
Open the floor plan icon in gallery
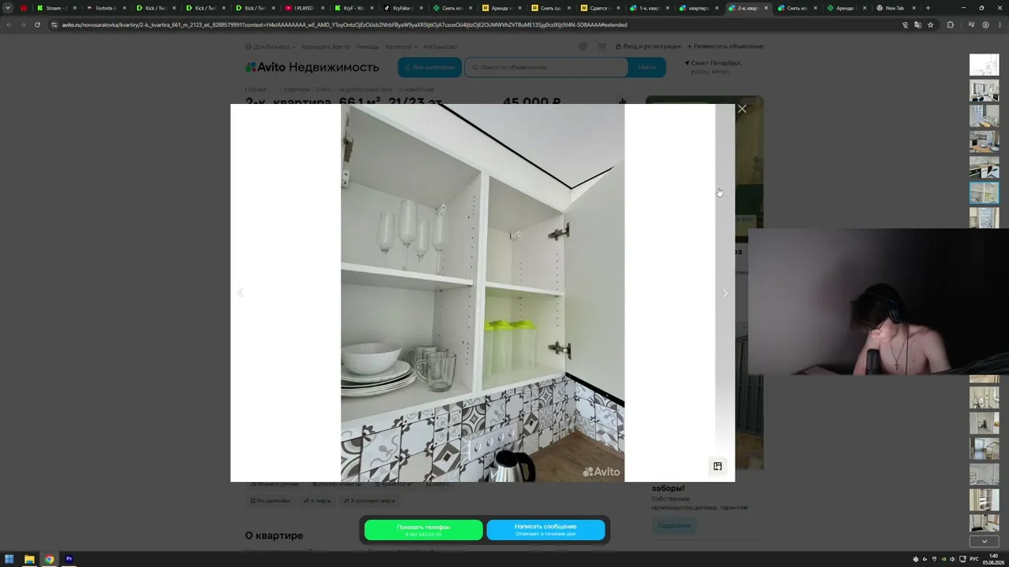click(x=717, y=466)
